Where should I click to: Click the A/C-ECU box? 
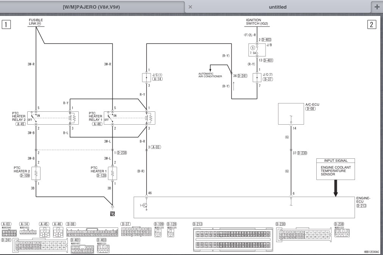point(291,114)
